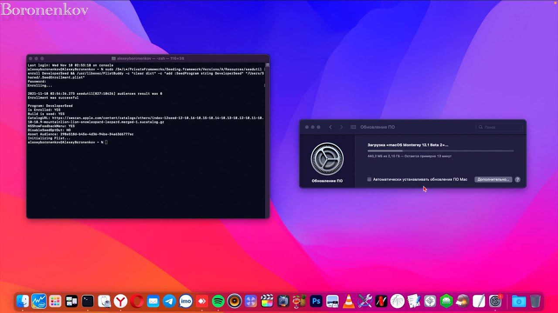Image resolution: width=558 pixels, height=313 pixels.
Task: Click the Дополнительно… button
Action: coord(493,179)
